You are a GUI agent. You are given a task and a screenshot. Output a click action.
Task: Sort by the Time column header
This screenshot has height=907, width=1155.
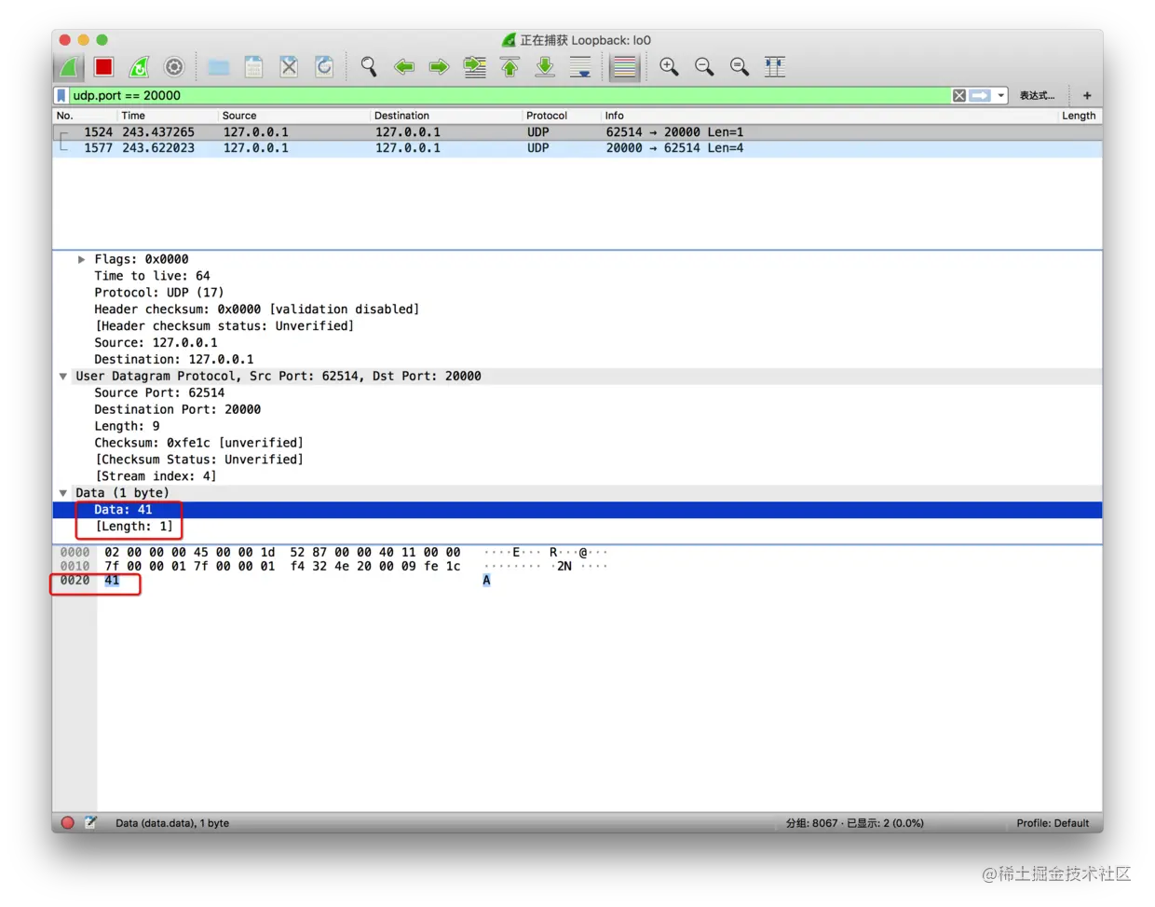click(x=168, y=116)
